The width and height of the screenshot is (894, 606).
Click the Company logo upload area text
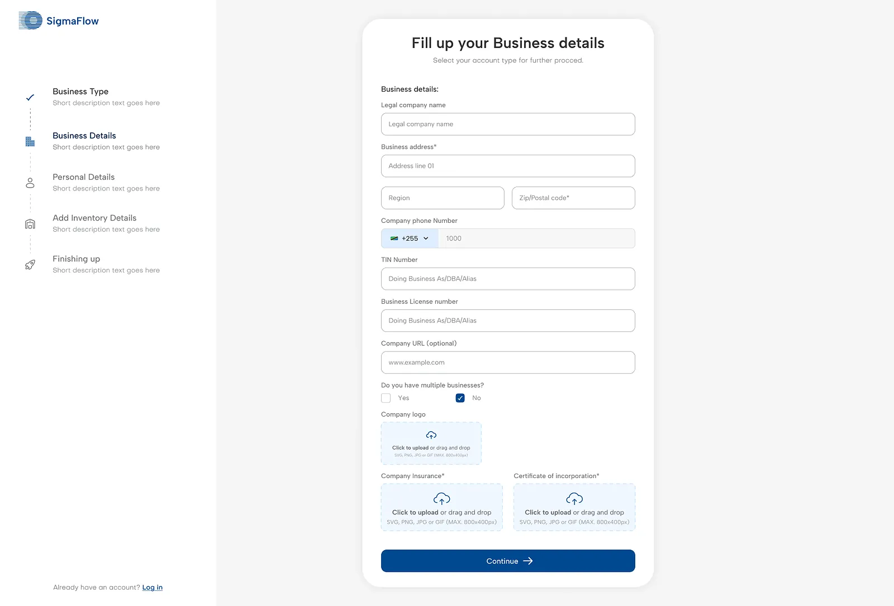click(x=431, y=448)
